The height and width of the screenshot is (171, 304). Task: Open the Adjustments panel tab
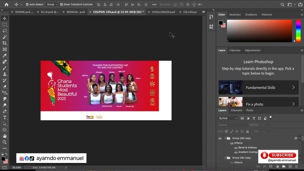pyautogui.click(x=252, y=50)
